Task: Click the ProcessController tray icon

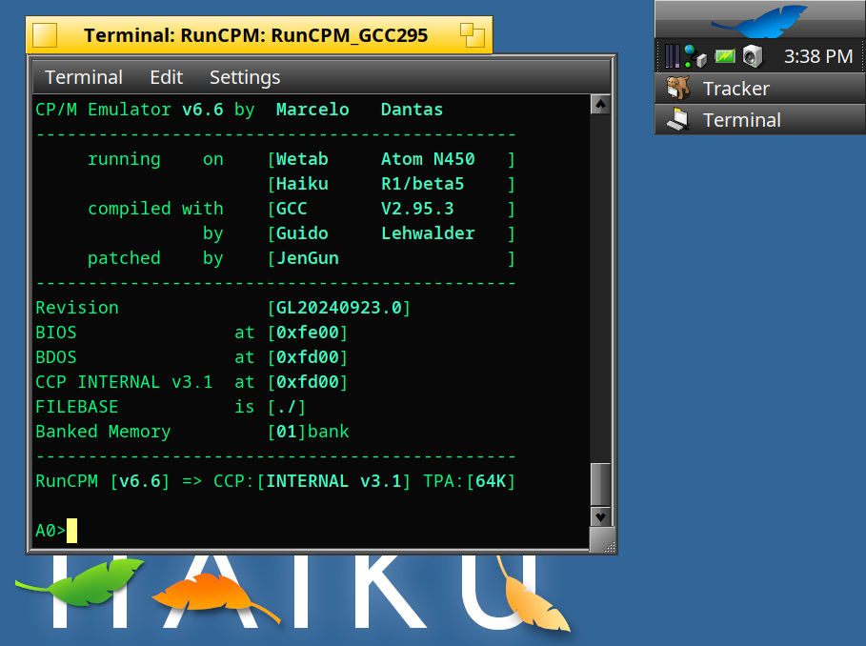Action: coord(672,56)
